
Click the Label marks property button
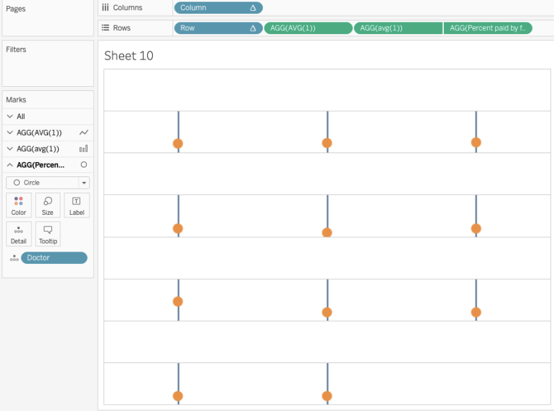(76, 205)
